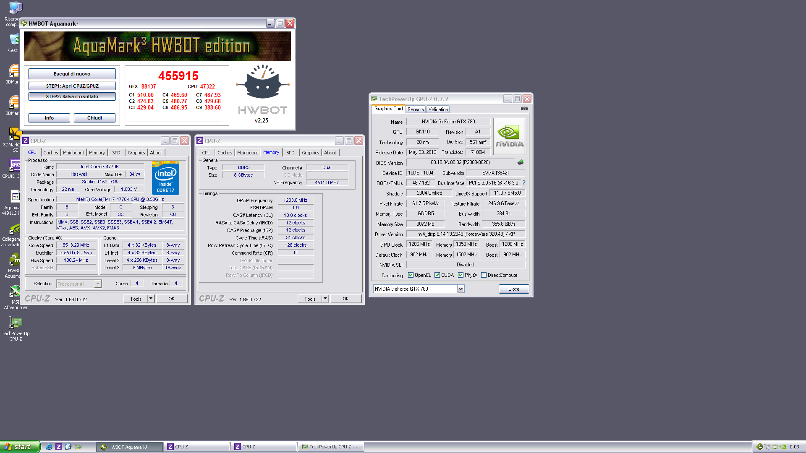Click OK in left CPU-Z window
This screenshot has height=453, width=806.
[x=171, y=299]
